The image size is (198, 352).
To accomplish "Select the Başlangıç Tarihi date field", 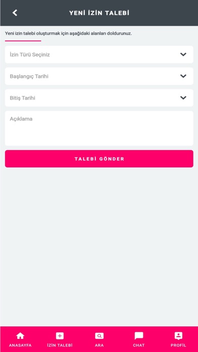I will point(99,76).
